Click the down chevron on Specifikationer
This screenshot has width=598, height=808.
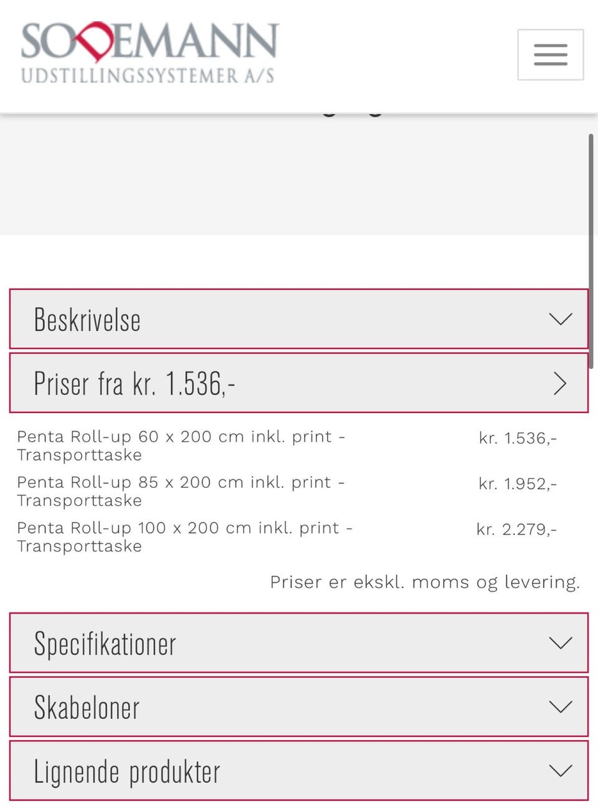pyautogui.click(x=560, y=643)
